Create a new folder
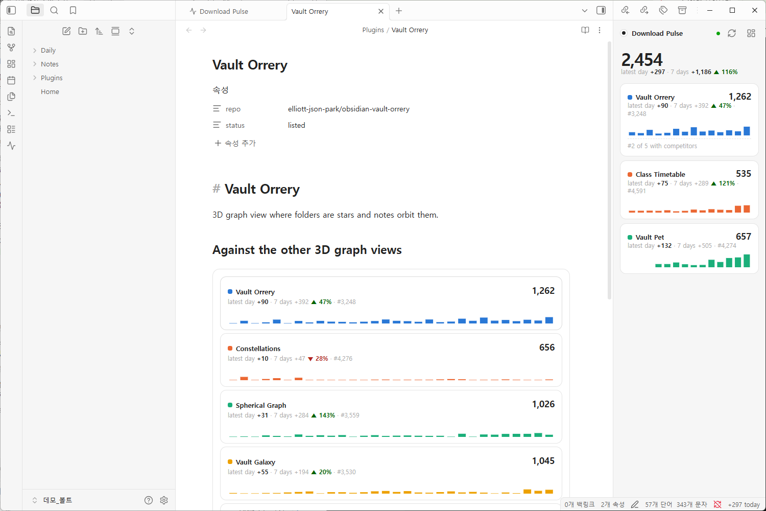766x511 pixels. coord(83,31)
